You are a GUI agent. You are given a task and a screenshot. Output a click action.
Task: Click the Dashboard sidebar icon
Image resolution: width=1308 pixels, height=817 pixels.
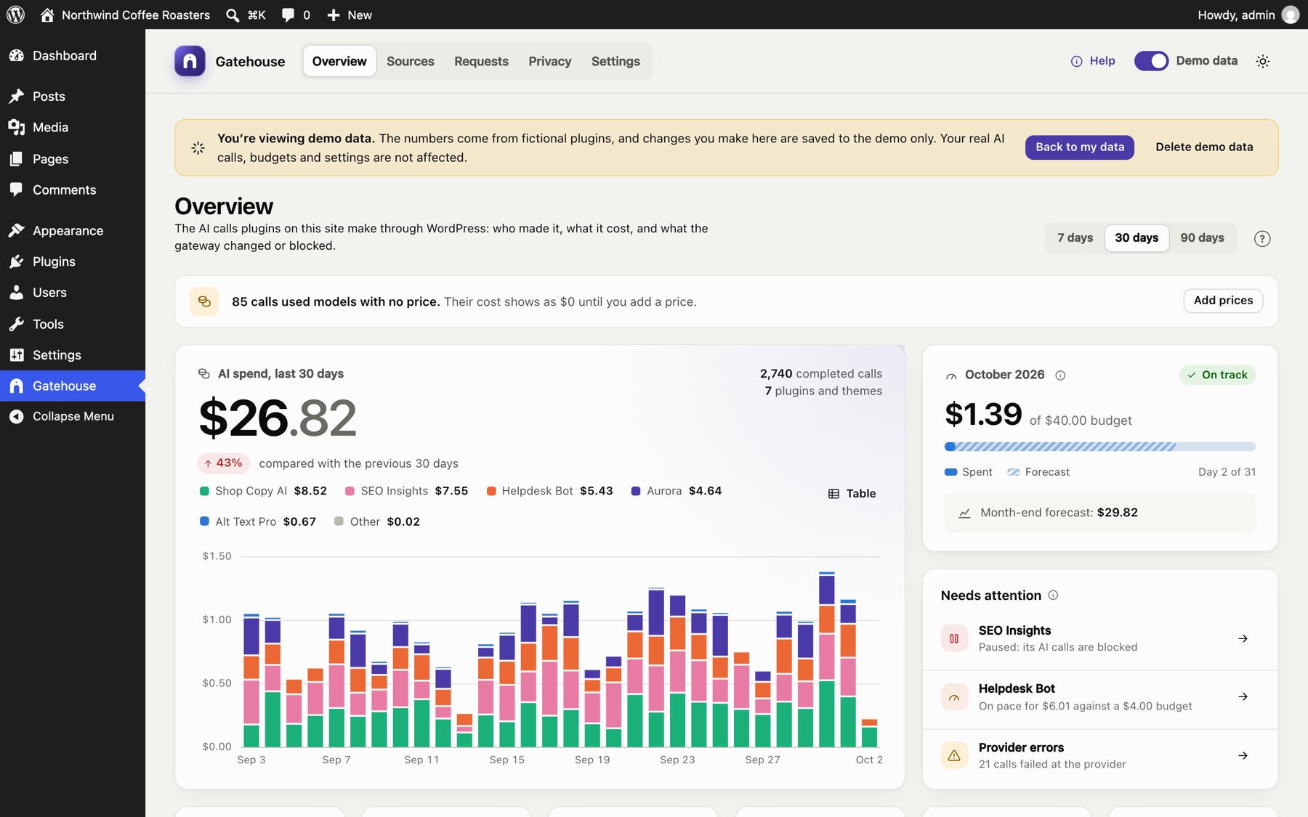16,55
